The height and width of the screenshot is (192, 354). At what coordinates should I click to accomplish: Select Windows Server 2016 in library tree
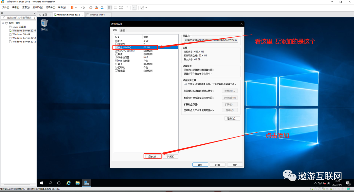point(24,31)
